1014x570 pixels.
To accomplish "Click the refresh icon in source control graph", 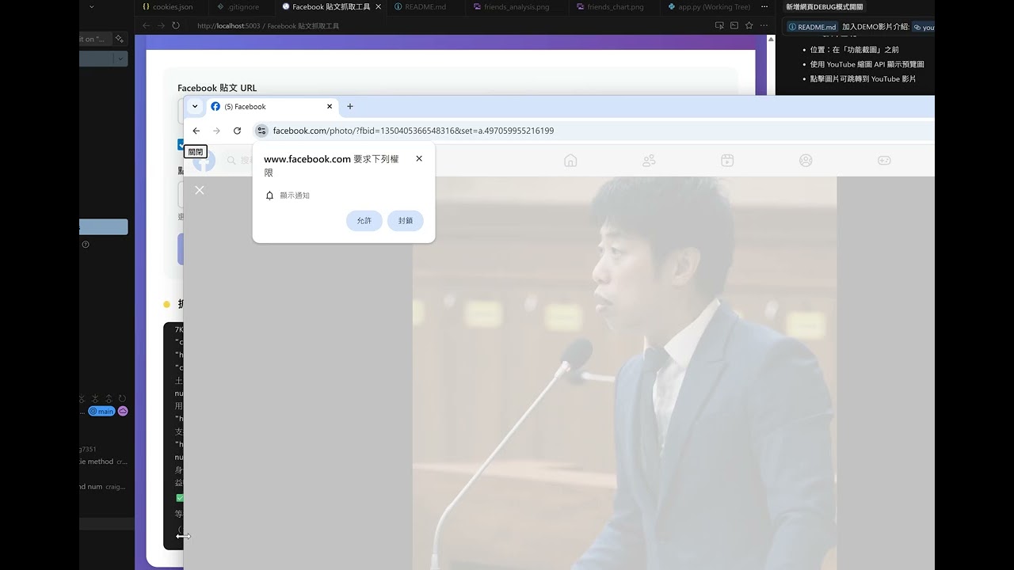I will pyautogui.click(x=122, y=398).
